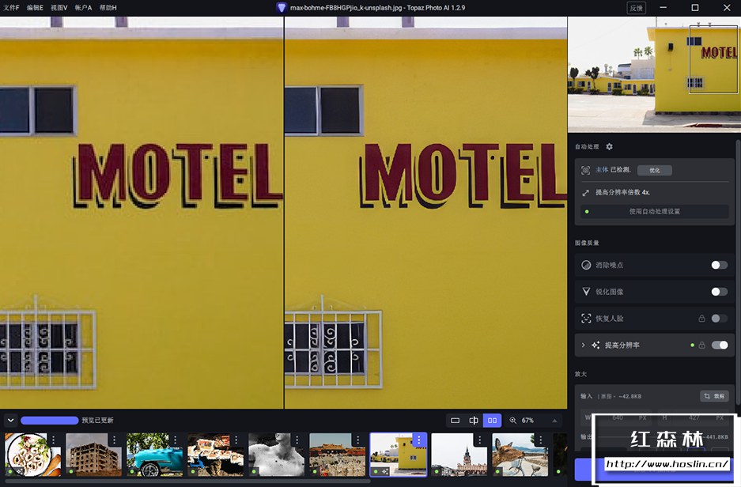Open options for torso thumbnail

click(297, 440)
